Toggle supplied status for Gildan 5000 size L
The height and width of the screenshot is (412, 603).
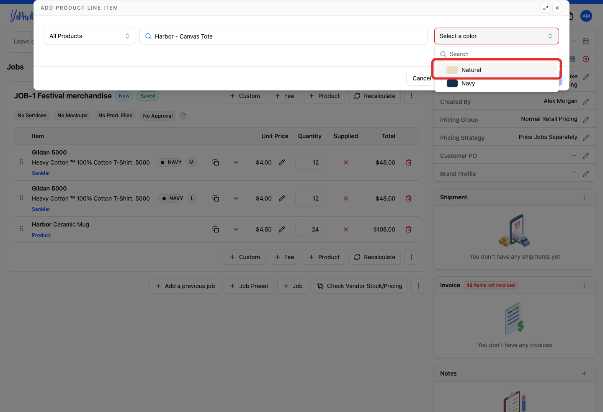click(x=346, y=198)
